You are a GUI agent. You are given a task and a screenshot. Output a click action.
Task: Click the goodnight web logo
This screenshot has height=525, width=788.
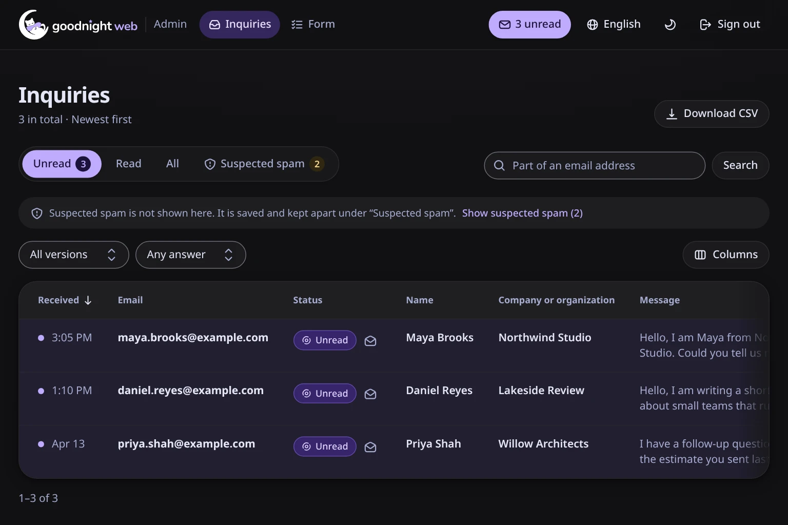click(x=78, y=25)
